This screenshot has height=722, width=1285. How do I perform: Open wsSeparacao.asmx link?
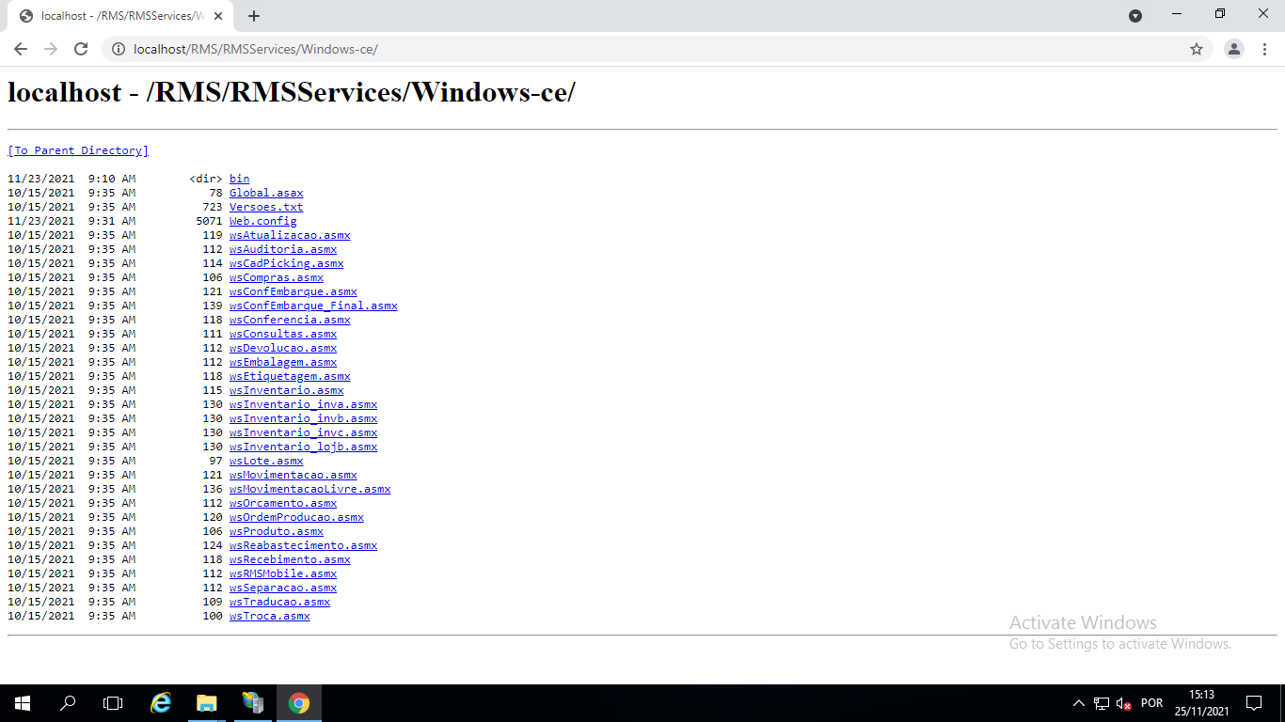point(283,588)
